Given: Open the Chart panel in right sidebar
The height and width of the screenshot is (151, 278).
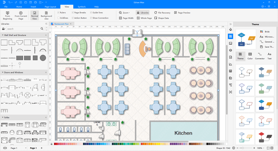Looking at the screenshot, I should (230, 64).
